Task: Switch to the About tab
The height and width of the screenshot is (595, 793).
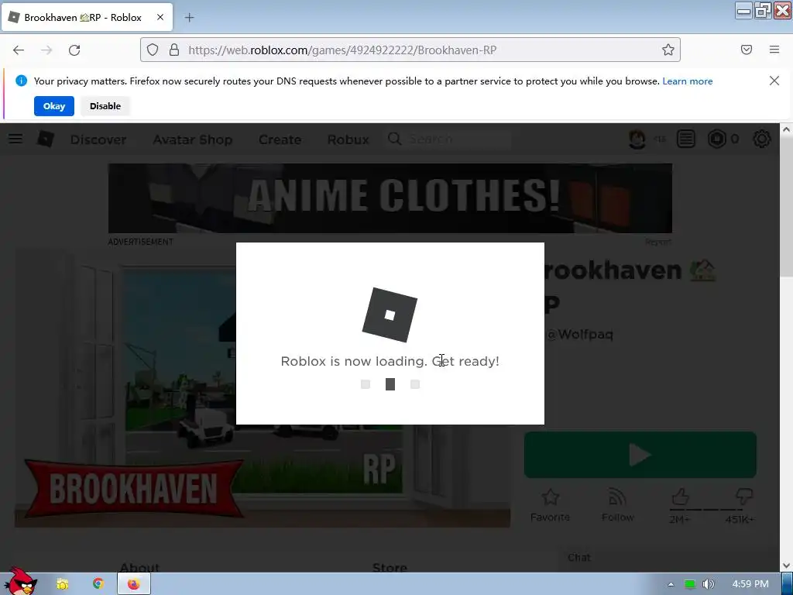Action: tap(139, 567)
